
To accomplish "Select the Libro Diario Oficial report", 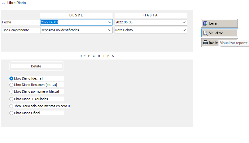I will tap(12, 113).
